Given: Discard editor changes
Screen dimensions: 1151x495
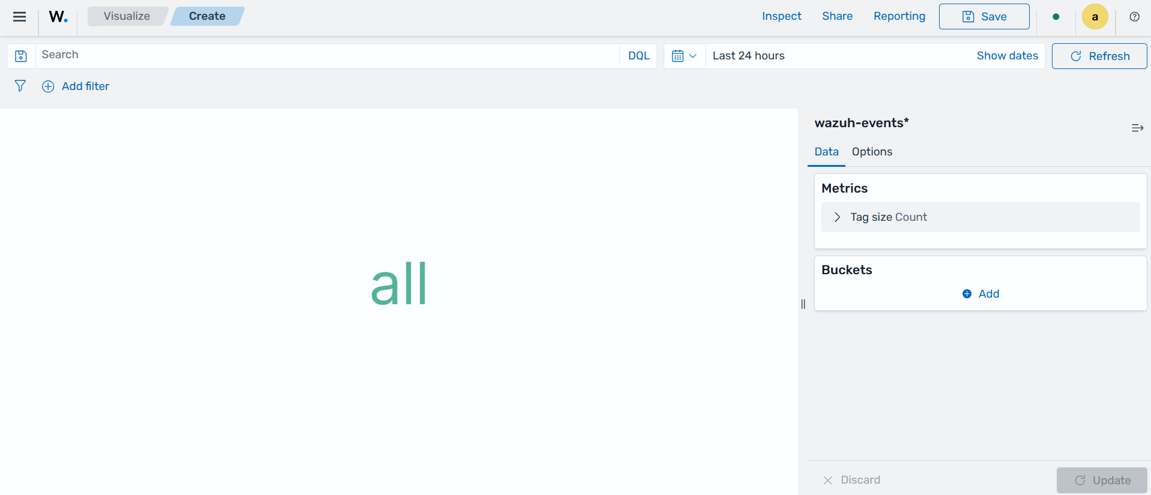Looking at the screenshot, I should pyautogui.click(x=851, y=480).
